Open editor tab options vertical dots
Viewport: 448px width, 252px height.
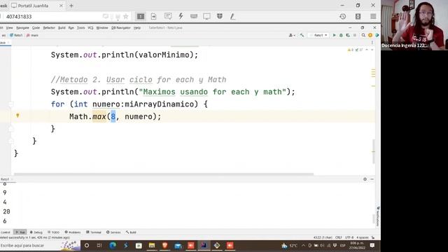pos(372,42)
